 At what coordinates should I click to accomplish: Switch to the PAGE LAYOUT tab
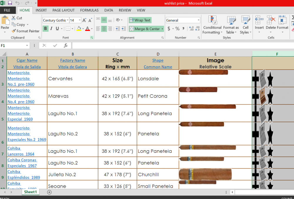coord(64,10)
